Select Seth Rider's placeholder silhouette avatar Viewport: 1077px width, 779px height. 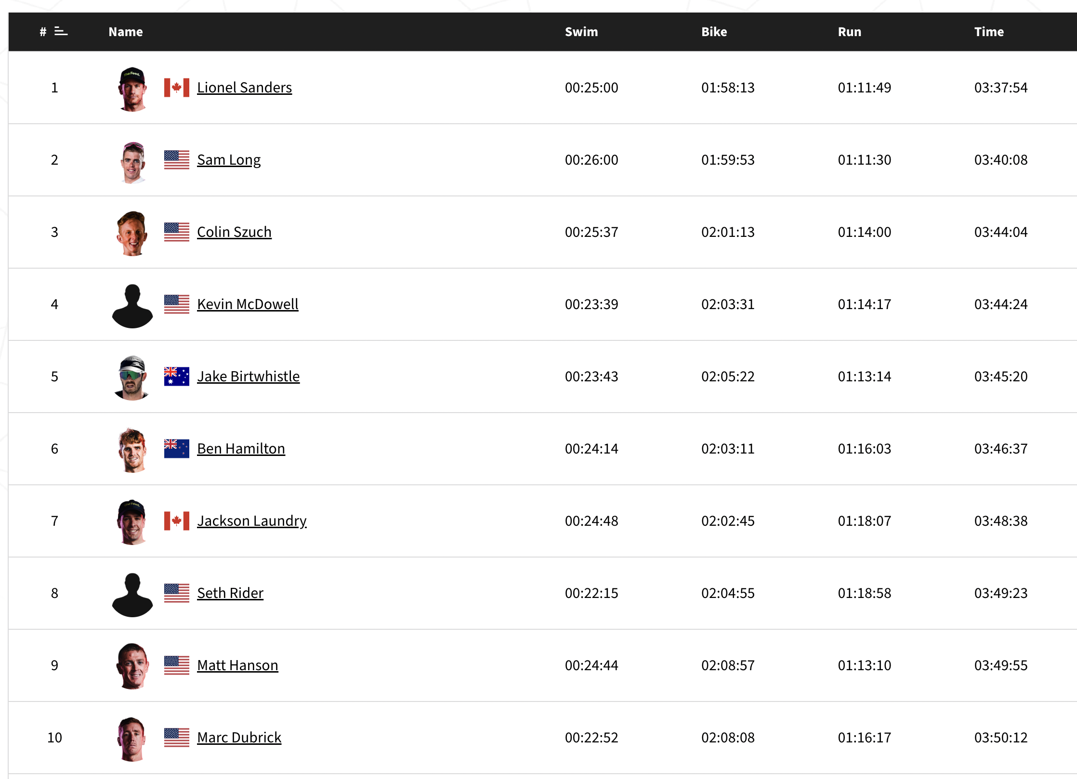point(132,595)
